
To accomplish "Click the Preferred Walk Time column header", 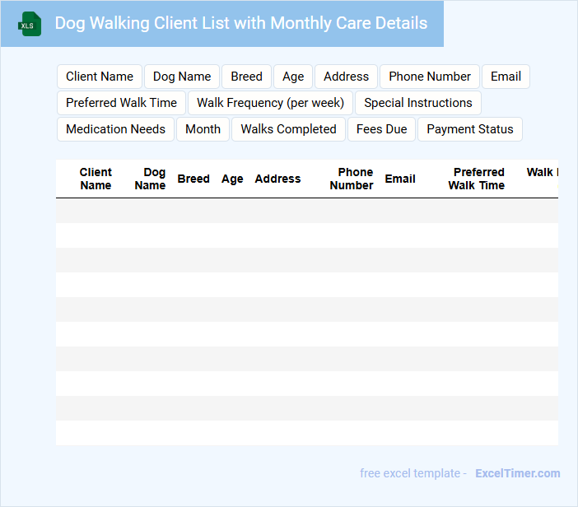I will (x=477, y=179).
